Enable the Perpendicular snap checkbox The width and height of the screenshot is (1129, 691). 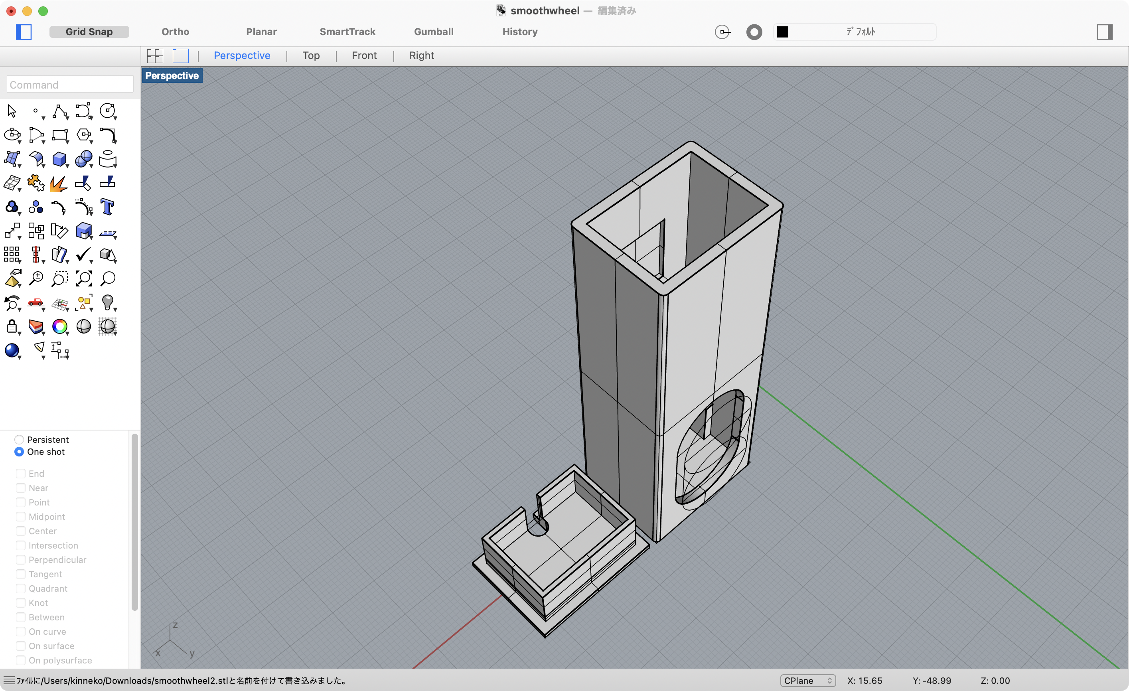(21, 559)
